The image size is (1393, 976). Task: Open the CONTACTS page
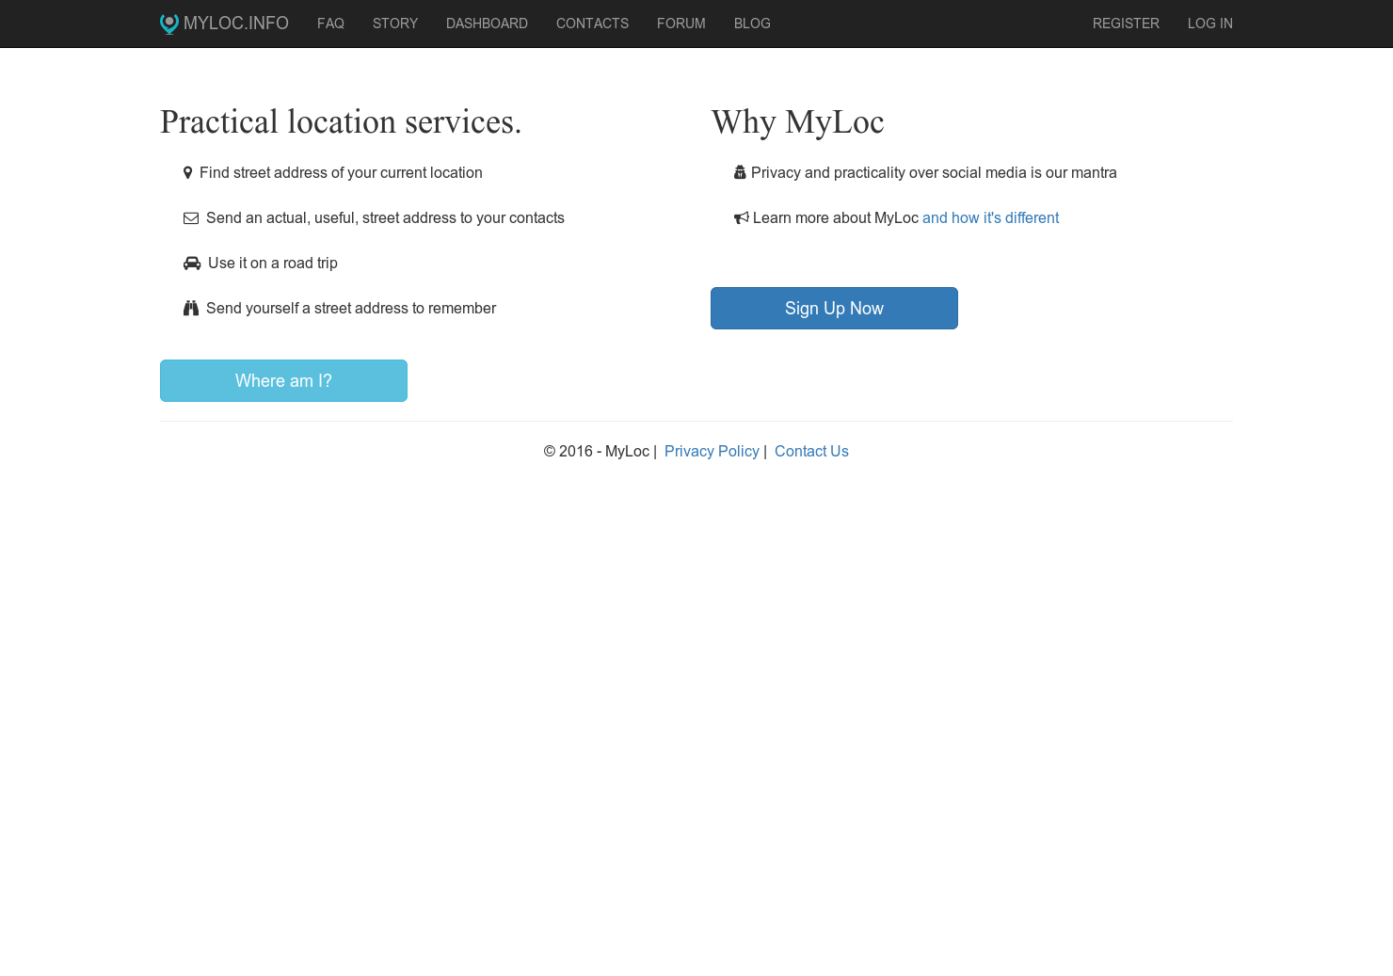click(x=592, y=24)
